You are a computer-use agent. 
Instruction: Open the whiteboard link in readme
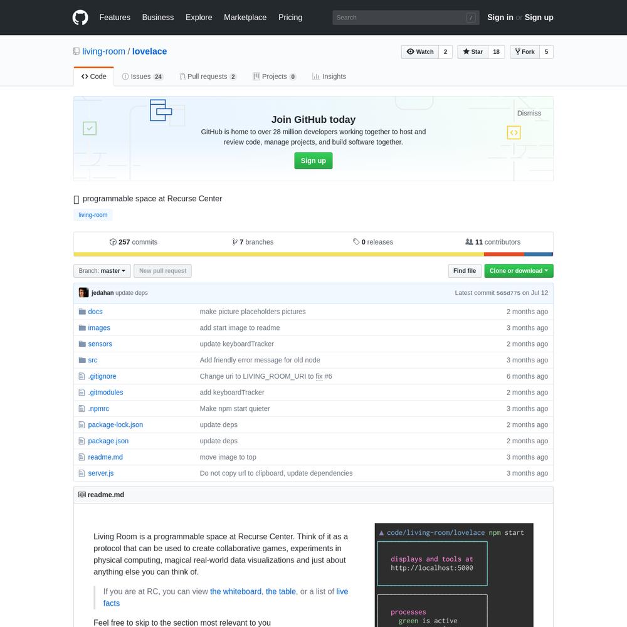(x=236, y=591)
